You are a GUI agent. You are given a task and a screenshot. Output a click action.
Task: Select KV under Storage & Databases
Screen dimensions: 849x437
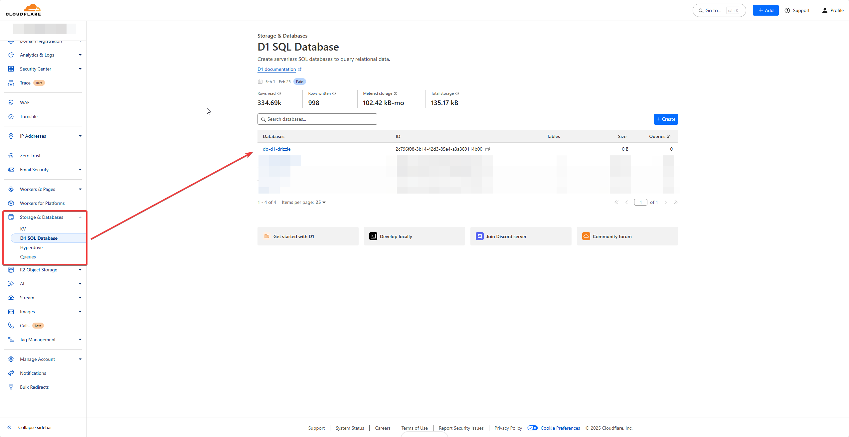click(x=23, y=229)
